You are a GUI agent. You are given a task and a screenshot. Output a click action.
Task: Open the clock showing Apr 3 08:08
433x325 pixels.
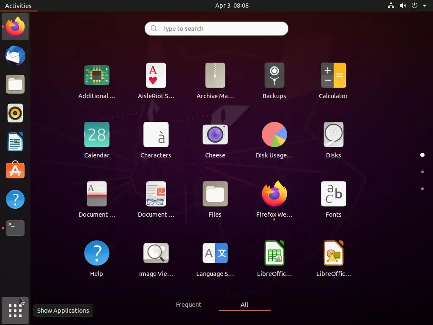pos(232,6)
